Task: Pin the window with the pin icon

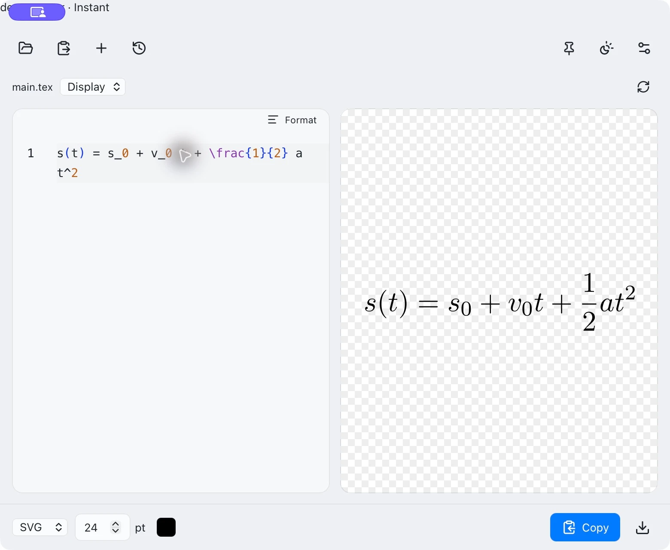Action: tap(569, 48)
